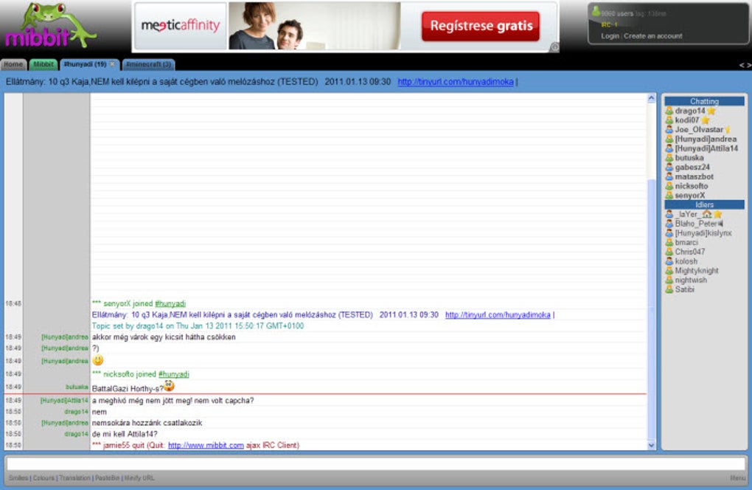Click the user icon next to senyorX
This screenshot has height=490, width=752.
(x=669, y=194)
